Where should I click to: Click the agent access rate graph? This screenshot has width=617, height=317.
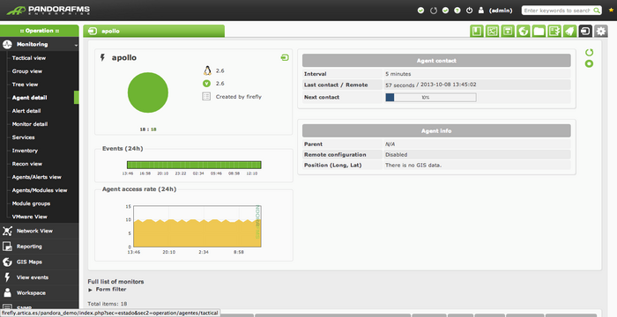197,226
